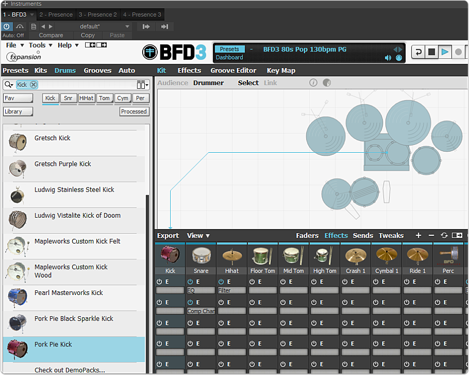Click the loop return transport button

pos(418,52)
